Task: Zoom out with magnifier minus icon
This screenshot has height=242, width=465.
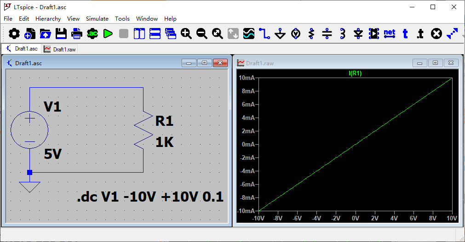Action: (x=202, y=34)
